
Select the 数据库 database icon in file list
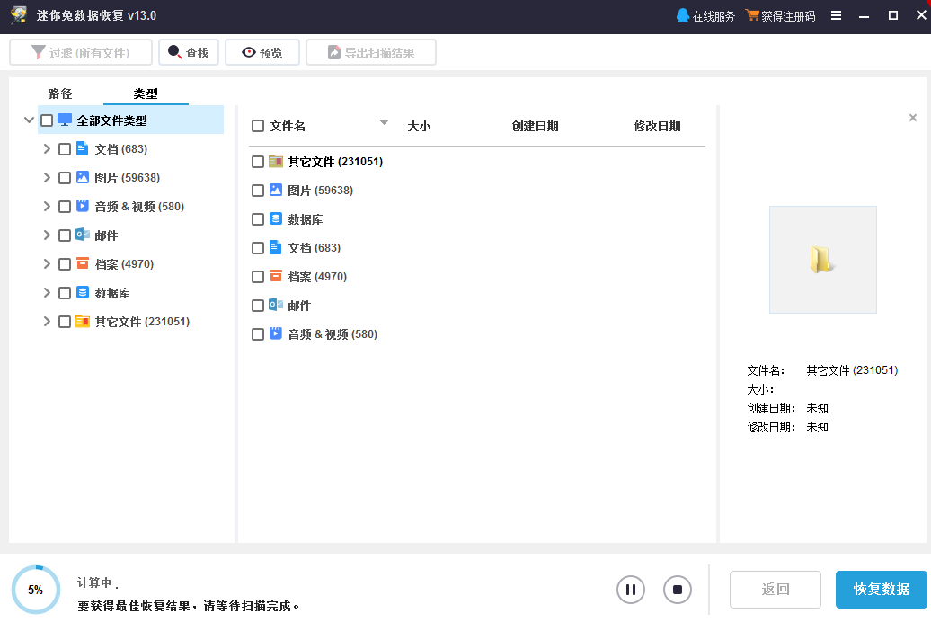[x=276, y=219]
